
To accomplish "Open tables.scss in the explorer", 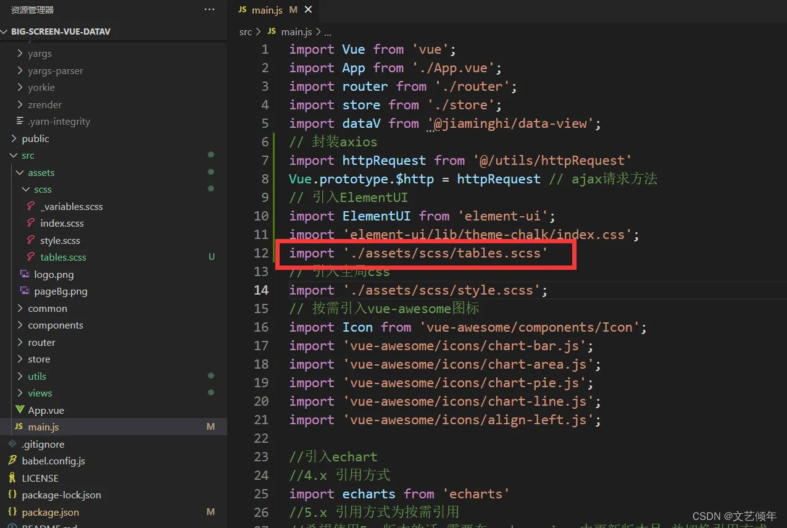I will pos(63,258).
